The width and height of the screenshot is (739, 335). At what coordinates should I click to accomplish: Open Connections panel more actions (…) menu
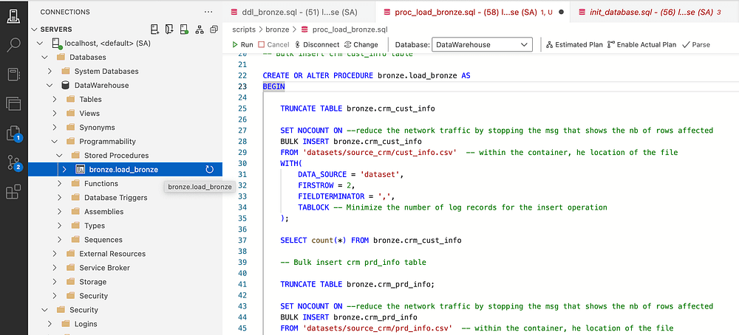[209, 12]
